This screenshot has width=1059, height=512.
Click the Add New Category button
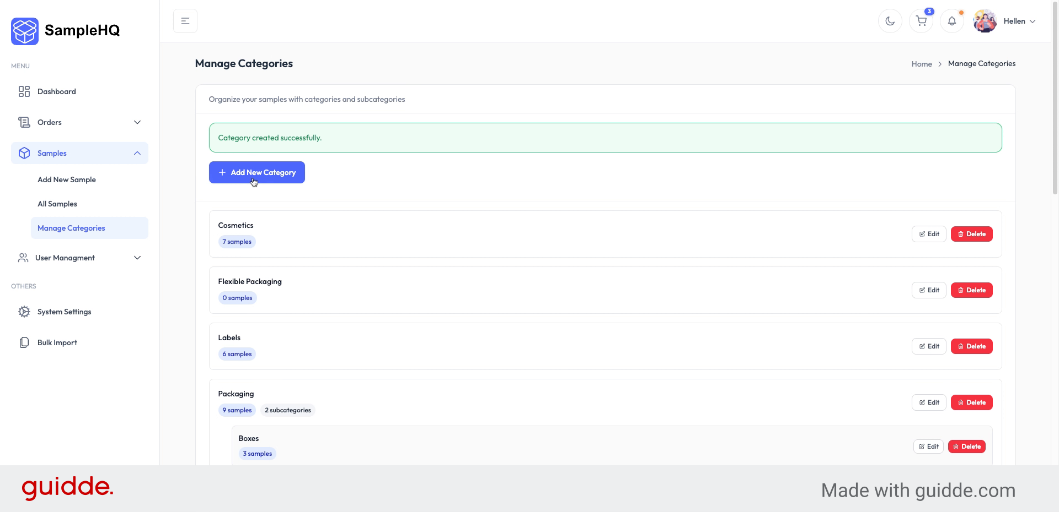(257, 172)
